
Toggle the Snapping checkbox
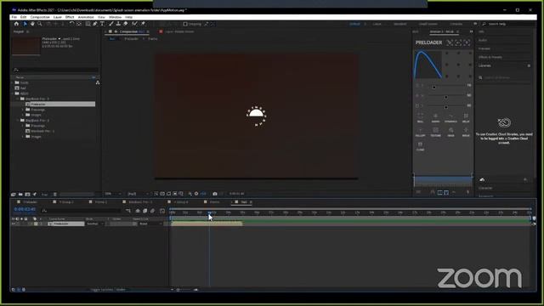(185, 24)
